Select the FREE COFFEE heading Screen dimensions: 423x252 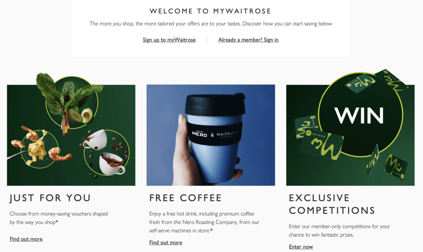coord(185,198)
